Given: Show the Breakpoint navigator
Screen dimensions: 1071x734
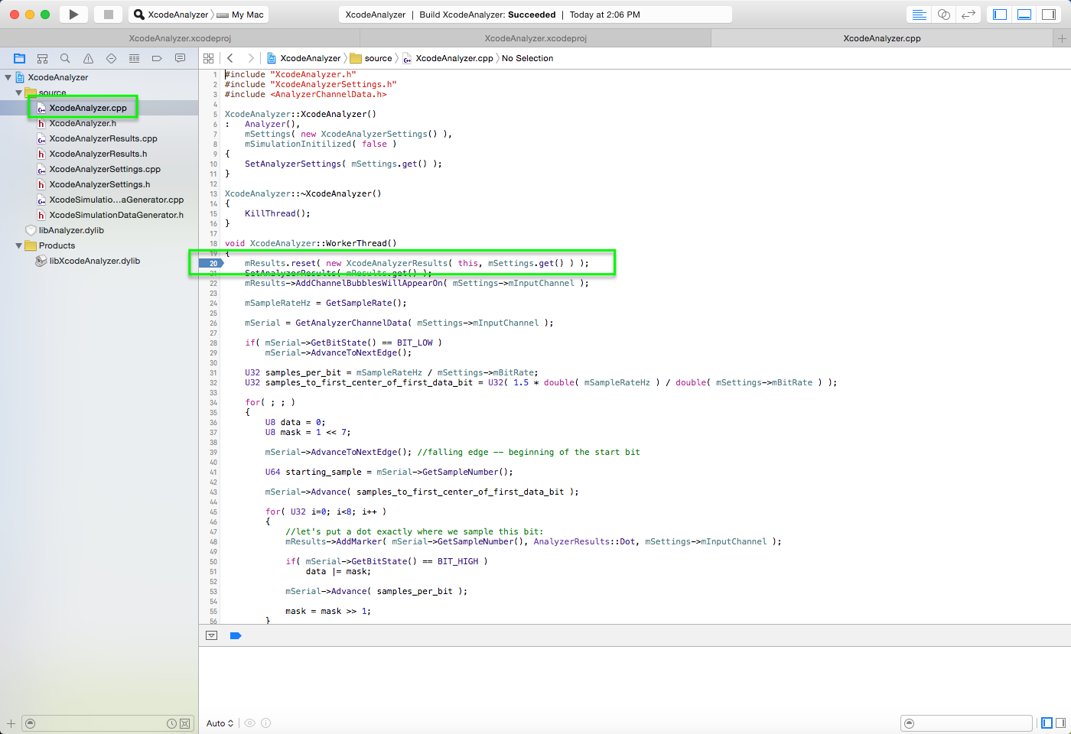Looking at the screenshot, I should coord(157,58).
